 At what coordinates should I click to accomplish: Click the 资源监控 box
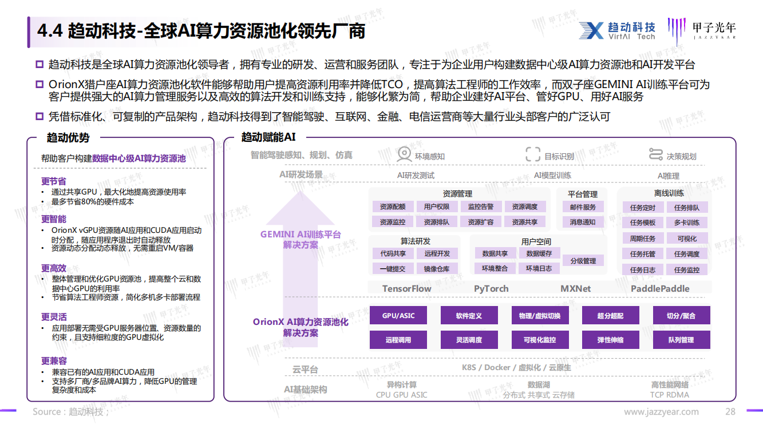[x=393, y=222]
